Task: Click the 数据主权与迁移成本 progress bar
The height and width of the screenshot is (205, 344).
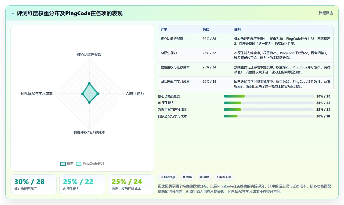Action: 269,110
